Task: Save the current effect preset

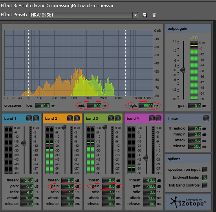Action: (x=145, y=15)
